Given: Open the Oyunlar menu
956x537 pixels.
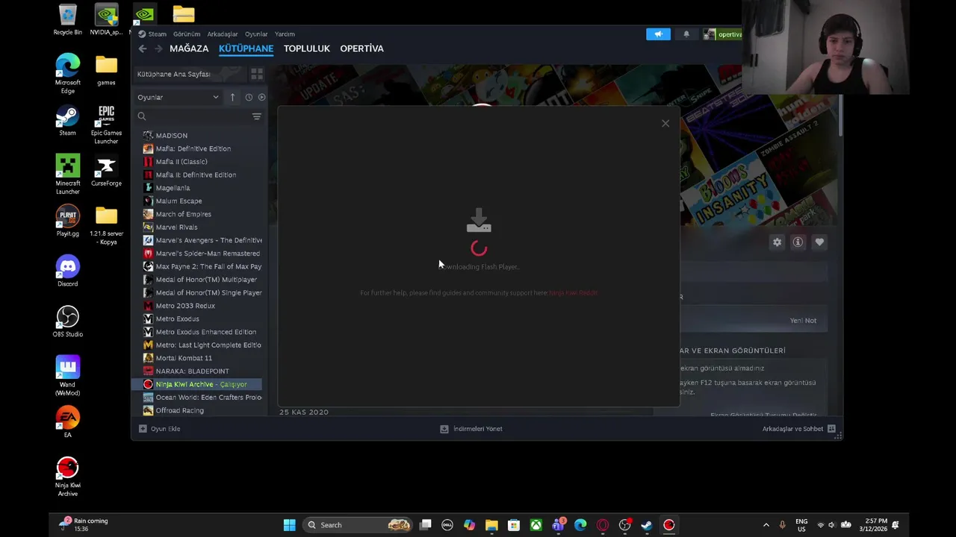Looking at the screenshot, I should 256,34.
